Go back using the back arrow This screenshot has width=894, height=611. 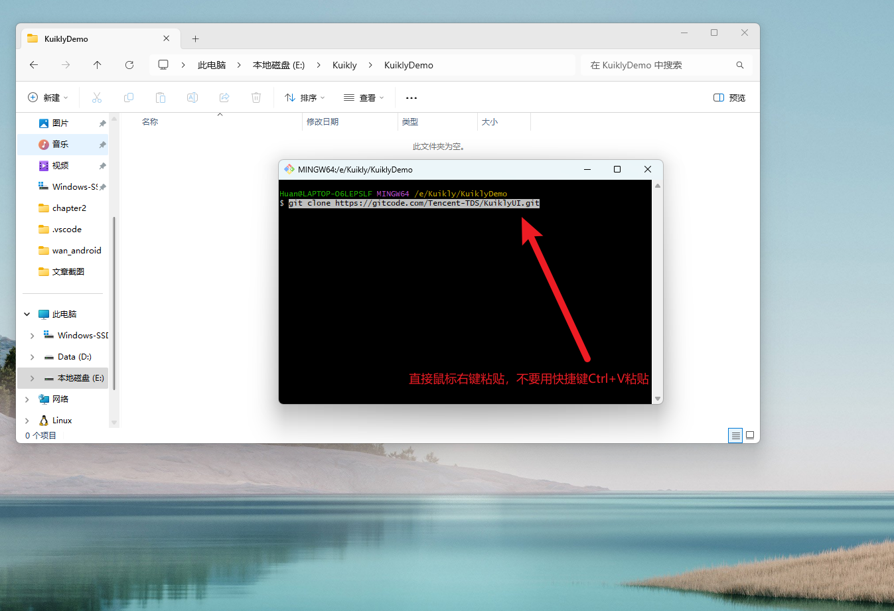pos(34,65)
